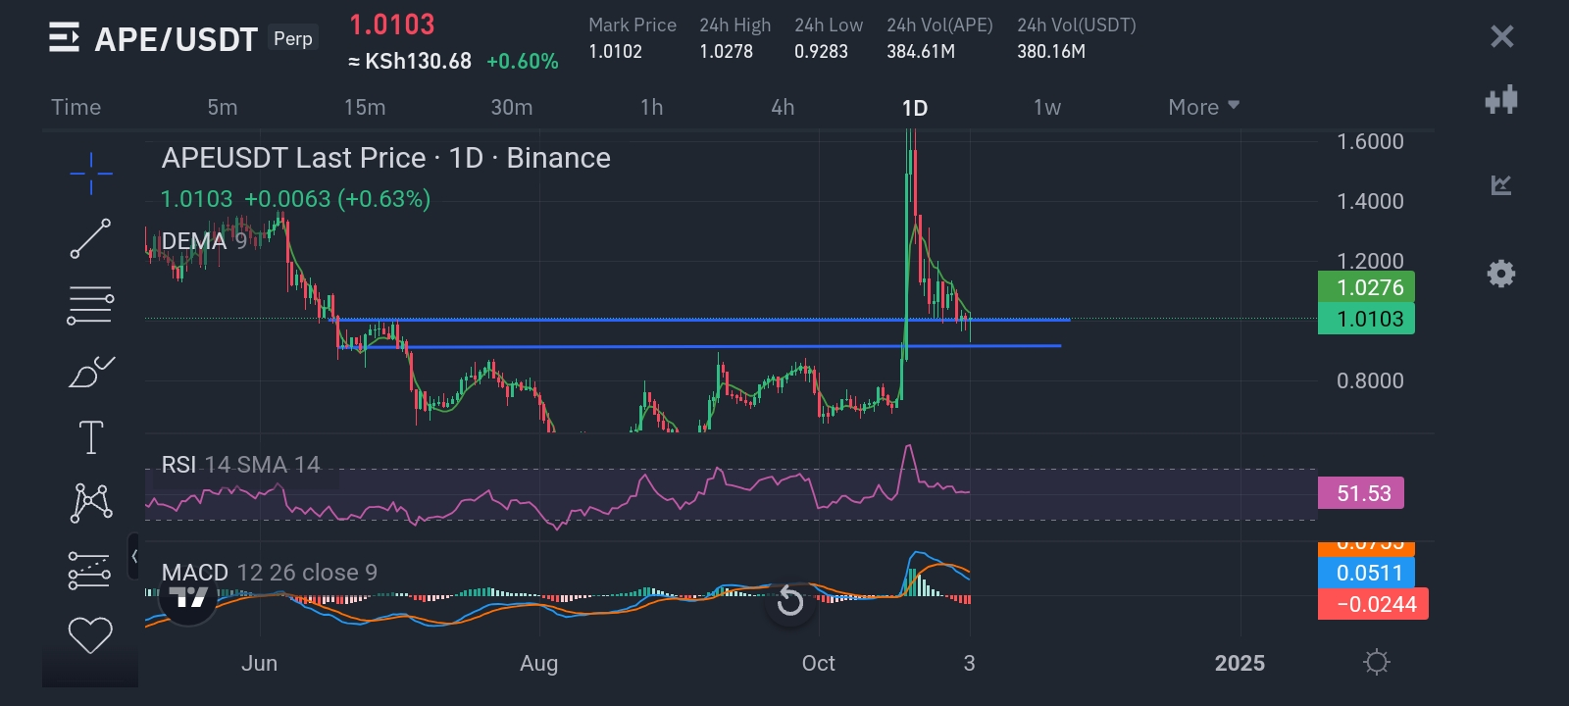Select the brush drawing tool
The width and height of the screenshot is (1569, 706).
pos(90,372)
